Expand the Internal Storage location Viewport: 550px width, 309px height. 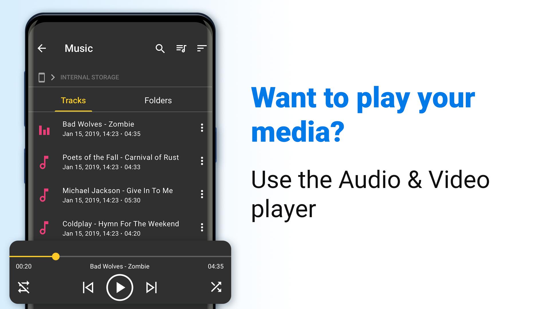coord(54,77)
